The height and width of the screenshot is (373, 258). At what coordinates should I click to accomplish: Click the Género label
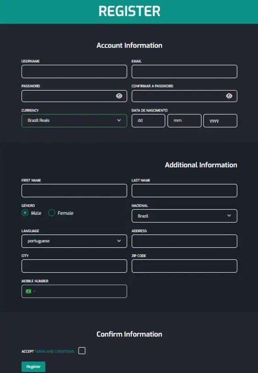(28, 206)
